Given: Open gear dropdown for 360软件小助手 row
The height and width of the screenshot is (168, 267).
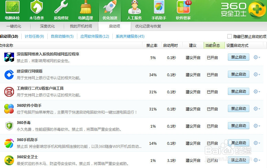Looking at the screenshot, I should (257, 109).
